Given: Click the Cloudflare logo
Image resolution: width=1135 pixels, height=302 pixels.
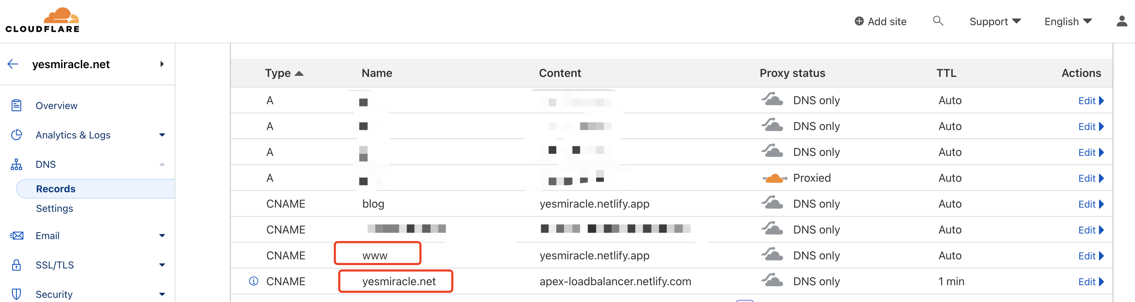Looking at the screenshot, I should [x=42, y=19].
